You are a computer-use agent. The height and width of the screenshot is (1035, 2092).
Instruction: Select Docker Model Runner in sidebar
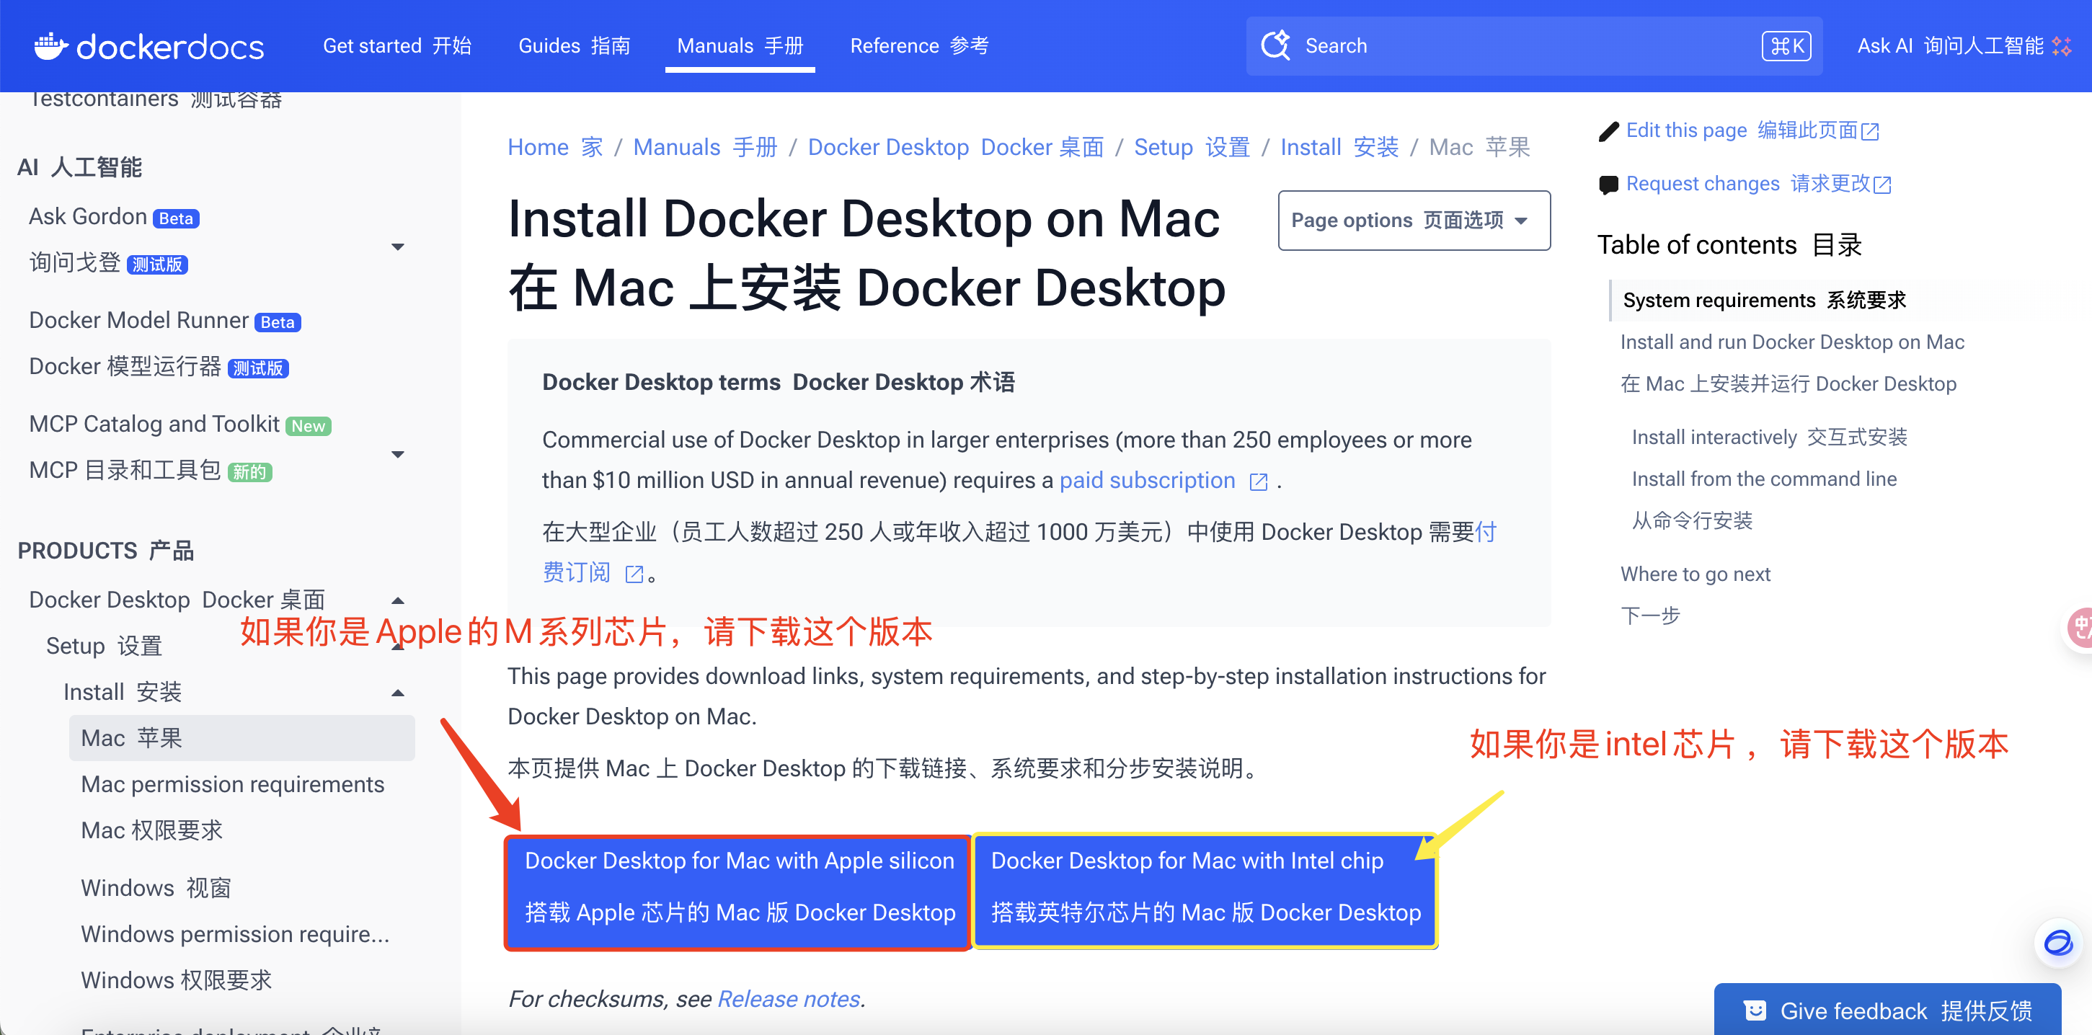(x=139, y=321)
